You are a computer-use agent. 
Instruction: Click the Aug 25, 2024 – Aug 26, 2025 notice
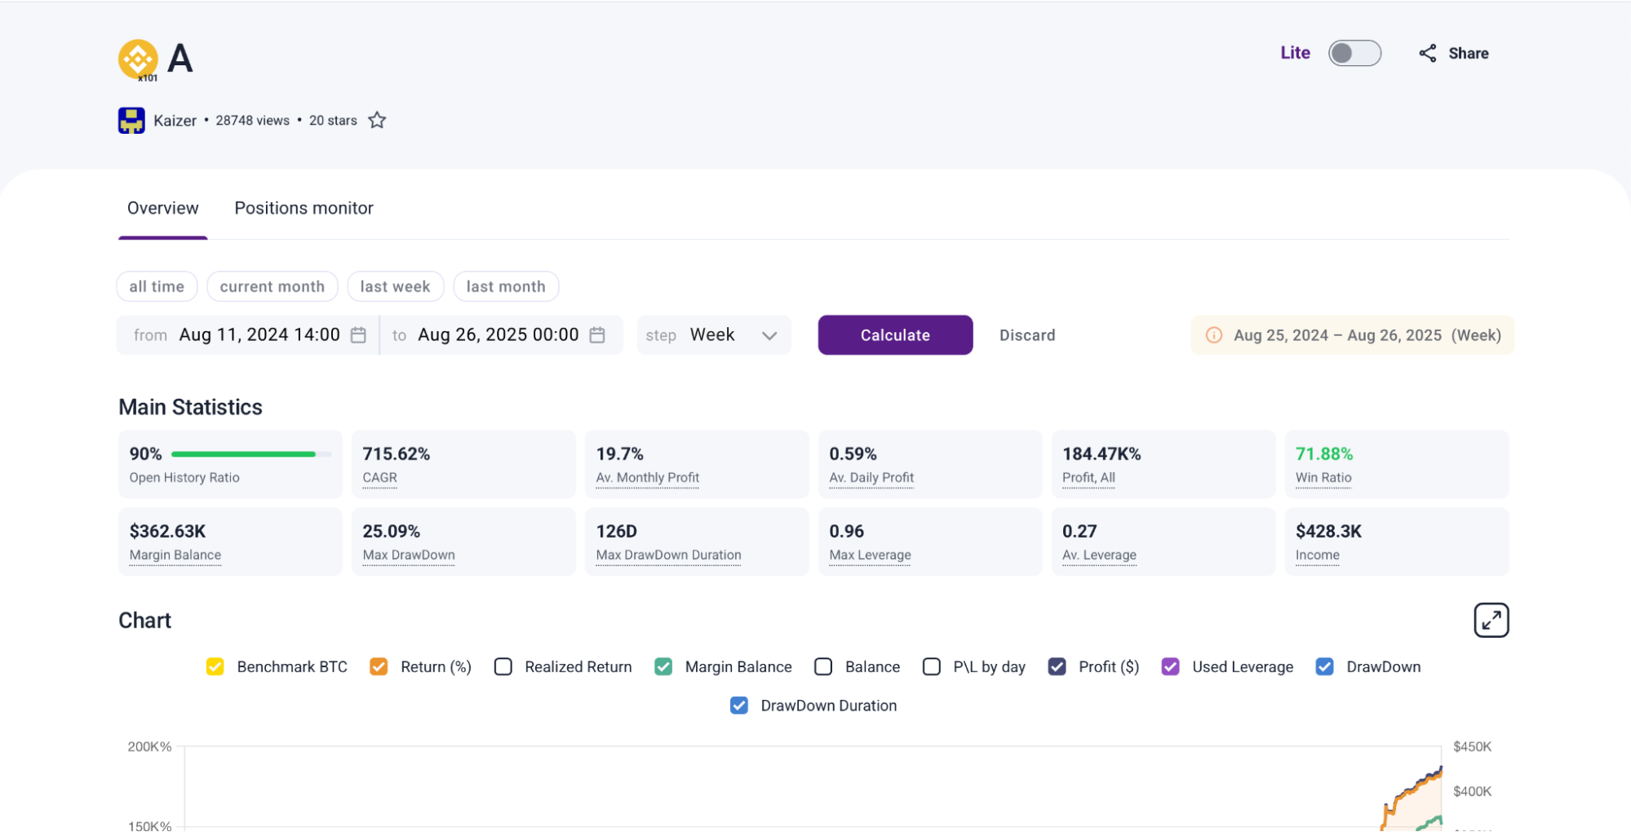pyautogui.click(x=1353, y=335)
